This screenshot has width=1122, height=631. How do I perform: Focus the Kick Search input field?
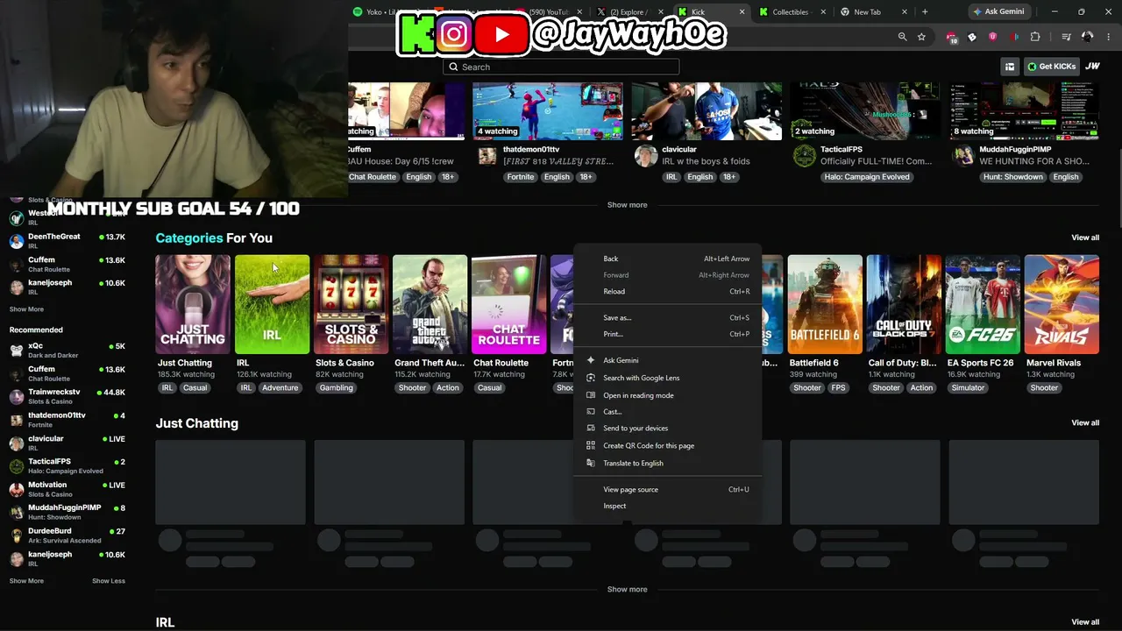click(561, 67)
